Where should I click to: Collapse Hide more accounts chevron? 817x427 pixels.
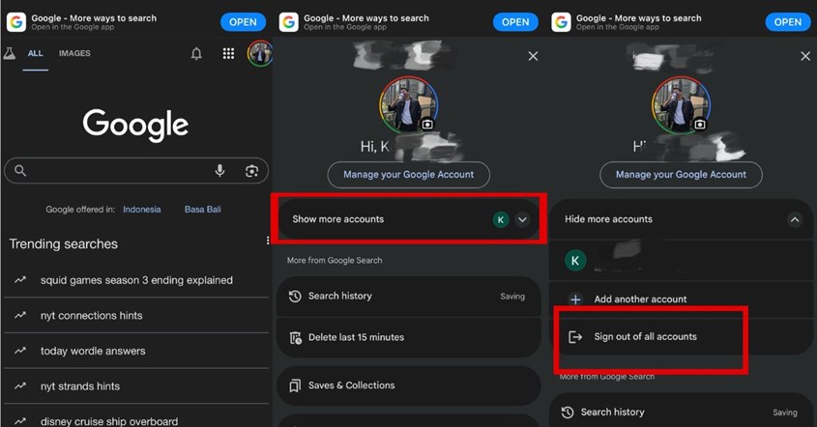coord(795,219)
